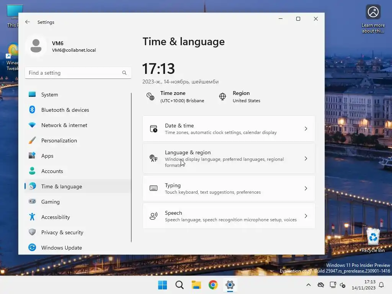The width and height of the screenshot is (392, 294).
Task: Open taskbar Search magnifier
Action: (x=179, y=285)
